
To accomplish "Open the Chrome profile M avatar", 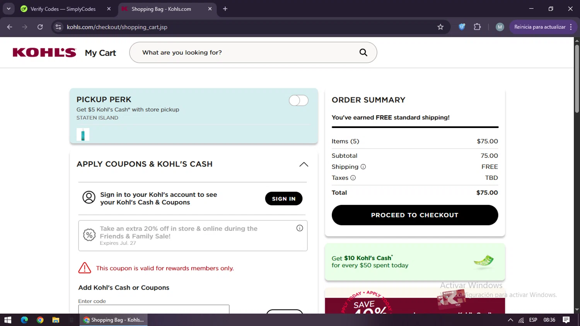I will click(x=500, y=27).
